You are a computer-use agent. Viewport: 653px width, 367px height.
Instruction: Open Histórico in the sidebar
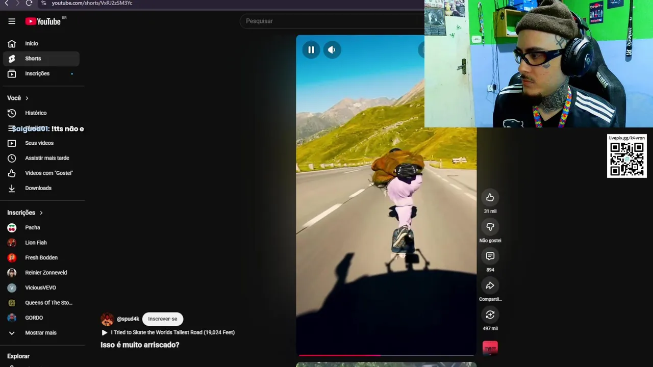point(41,113)
